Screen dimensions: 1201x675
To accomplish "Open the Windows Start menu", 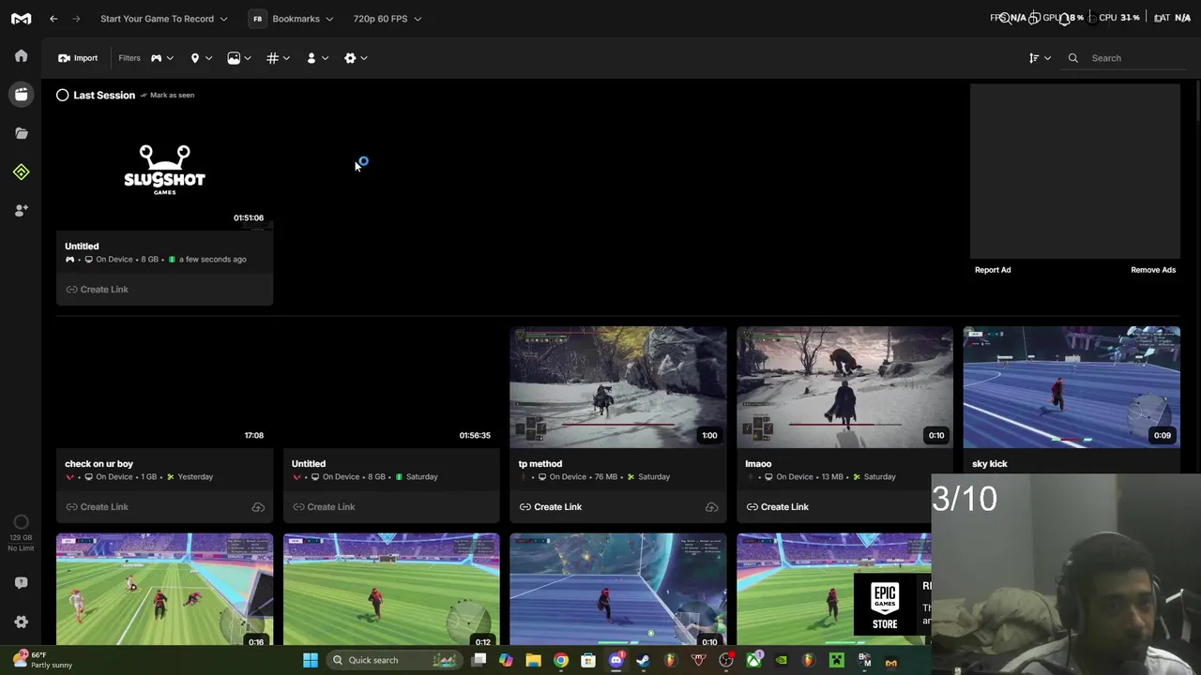I will tap(311, 660).
